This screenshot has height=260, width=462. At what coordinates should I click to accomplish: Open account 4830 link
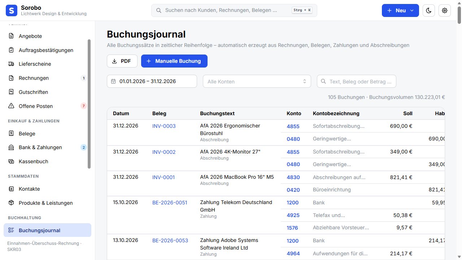293,177
